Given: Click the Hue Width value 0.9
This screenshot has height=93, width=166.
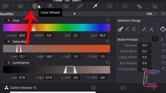Looking at the screenshot, I should [x=49, y=35].
